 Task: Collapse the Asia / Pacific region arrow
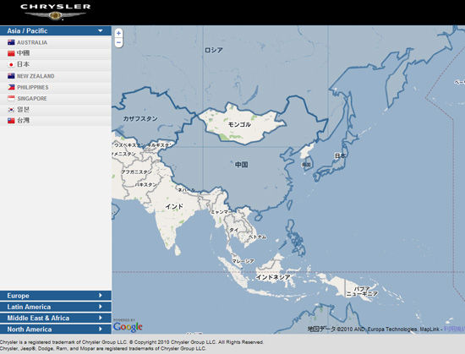pyautogui.click(x=101, y=30)
